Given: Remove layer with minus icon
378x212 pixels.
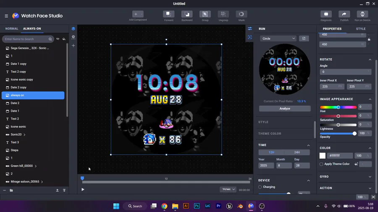Looking at the screenshot, I should point(4,190).
